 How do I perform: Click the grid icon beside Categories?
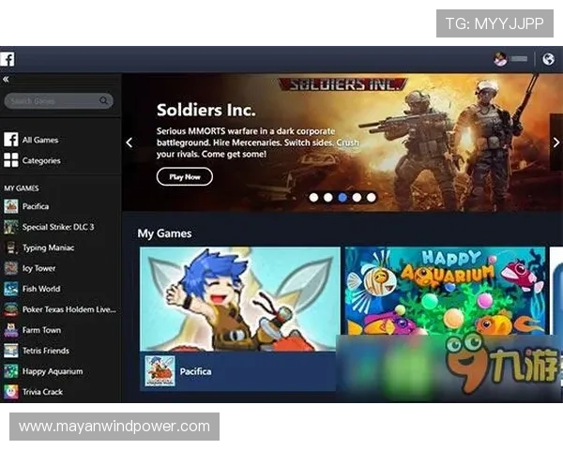[x=11, y=160]
